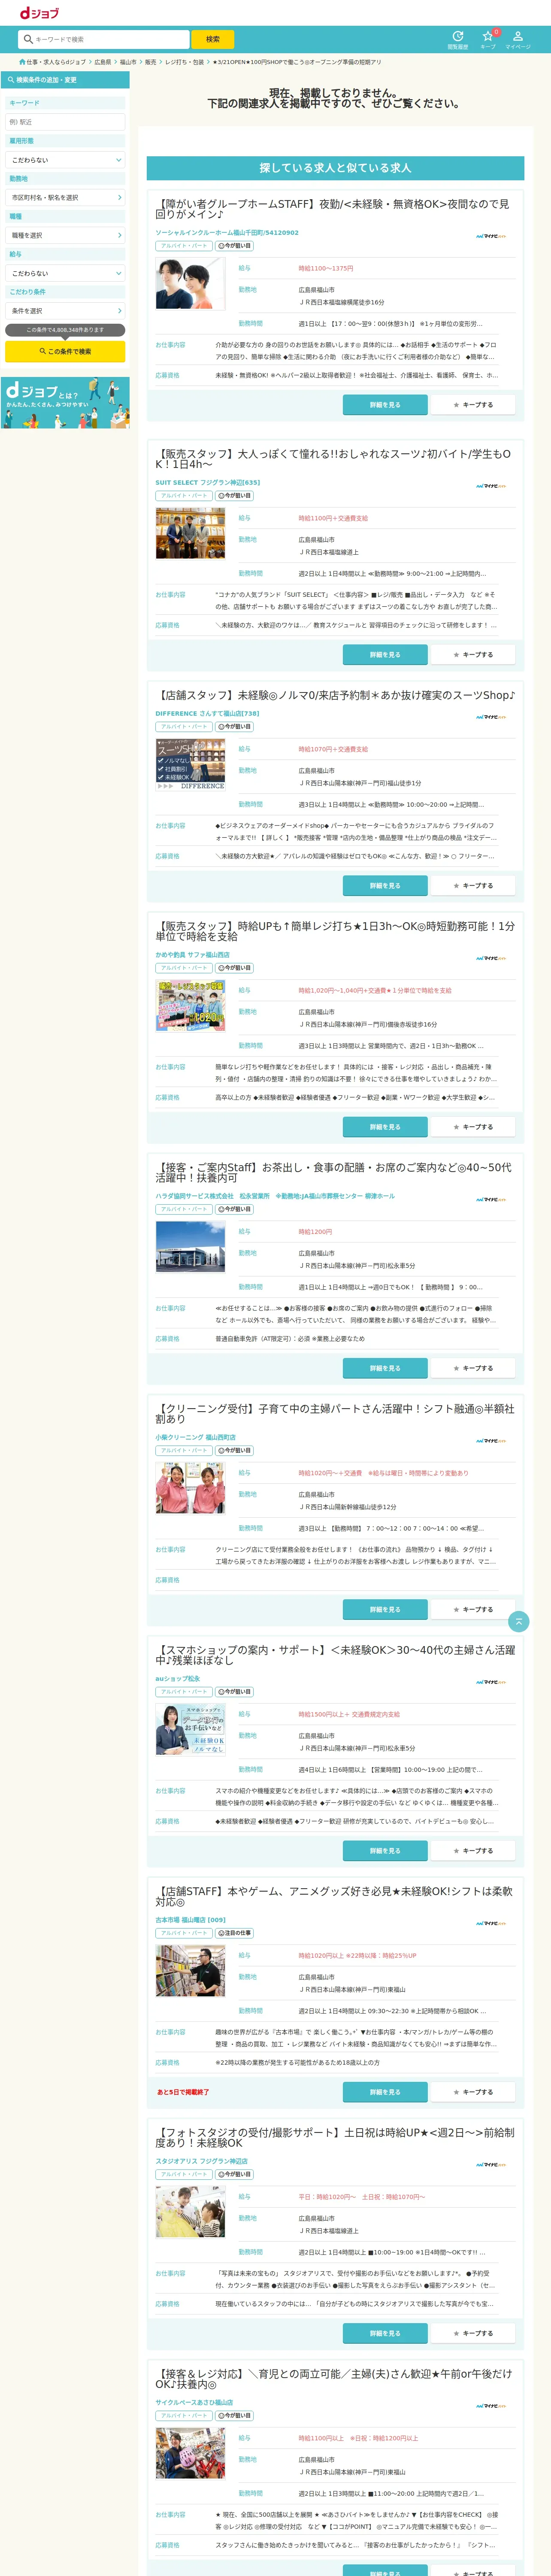This screenshot has height=2576, width=551.
Task: Click the 検索条件の追加・変更 panel header
Action: 65,80
